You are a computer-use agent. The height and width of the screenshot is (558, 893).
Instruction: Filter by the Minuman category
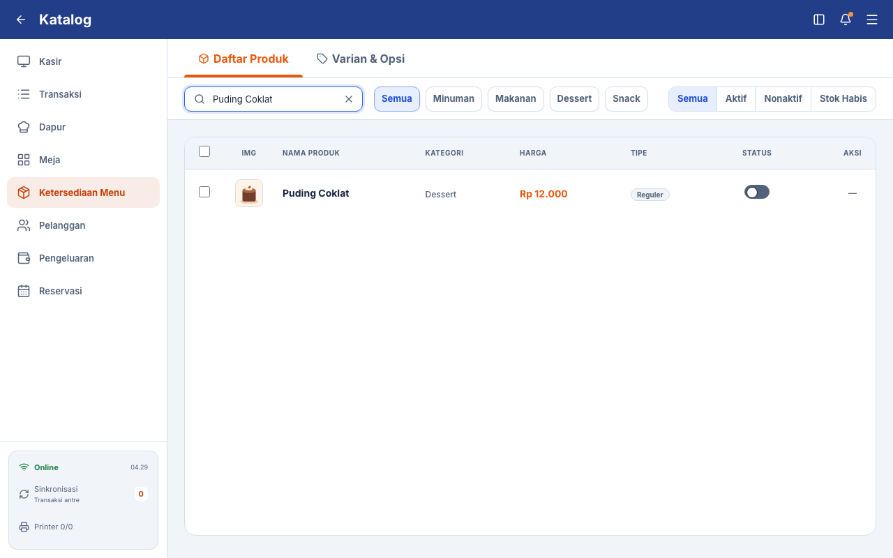(453, 99)
